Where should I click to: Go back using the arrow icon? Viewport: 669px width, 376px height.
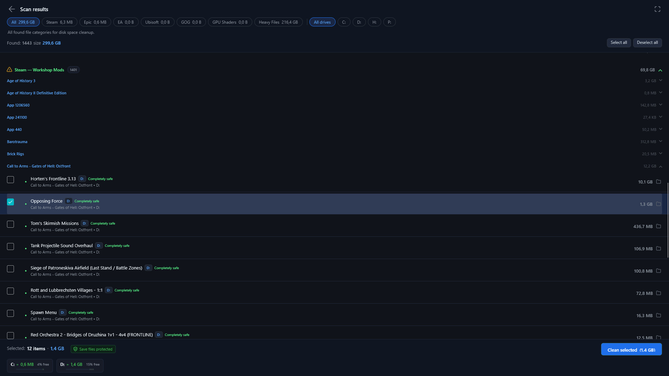(x=11, y=9)
